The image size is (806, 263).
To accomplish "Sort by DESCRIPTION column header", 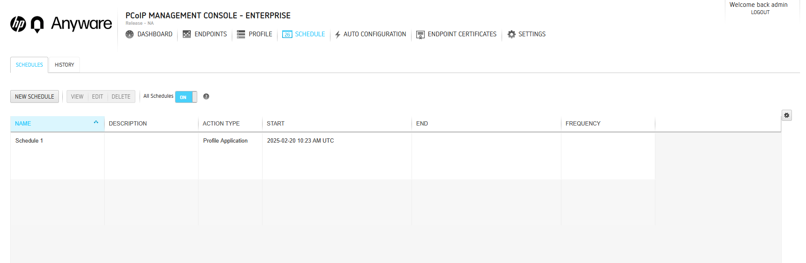I will (x=151, y=123).
